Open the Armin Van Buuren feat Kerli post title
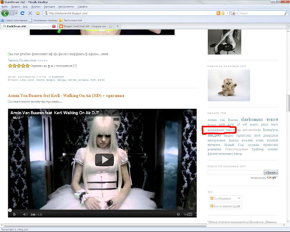Image resolution: width=290 pixels, height=232 pixels. pos(66,96)
